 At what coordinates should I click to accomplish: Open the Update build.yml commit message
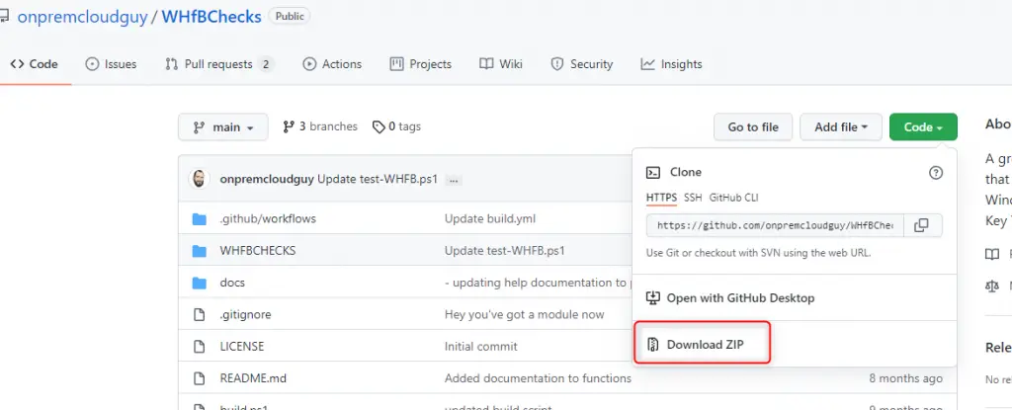[x=490, y=218]
